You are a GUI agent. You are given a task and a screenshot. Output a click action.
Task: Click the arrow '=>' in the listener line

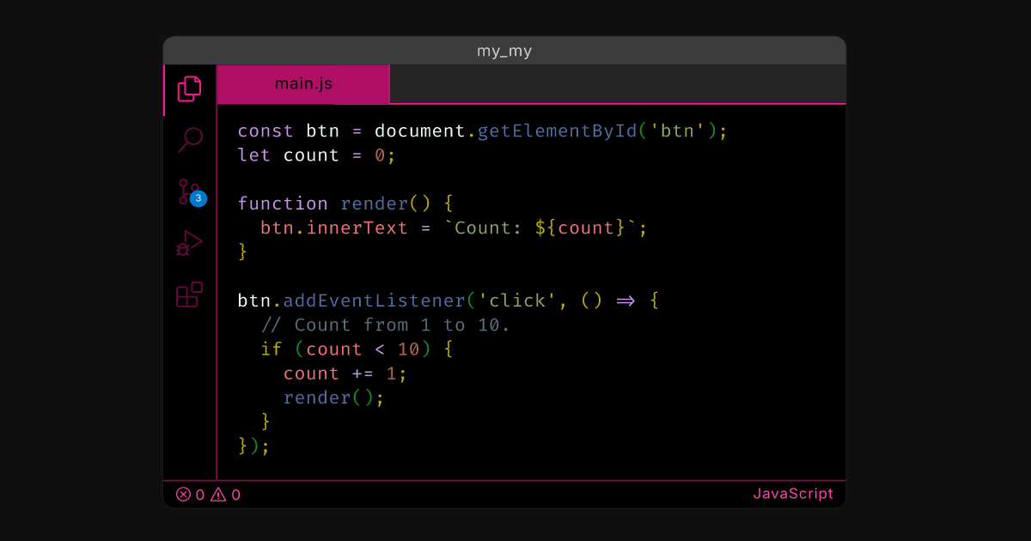pyautogui.click(x=625, y=301)
